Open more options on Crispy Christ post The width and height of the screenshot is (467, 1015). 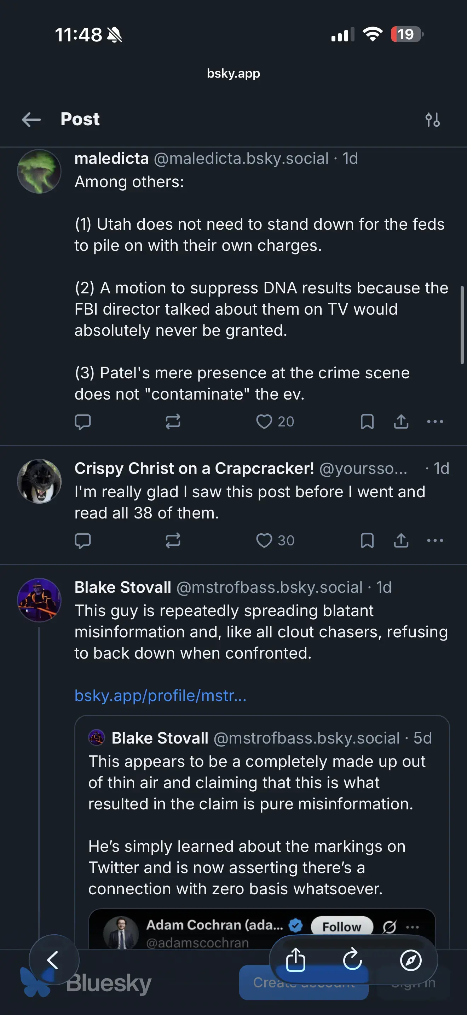435,541
